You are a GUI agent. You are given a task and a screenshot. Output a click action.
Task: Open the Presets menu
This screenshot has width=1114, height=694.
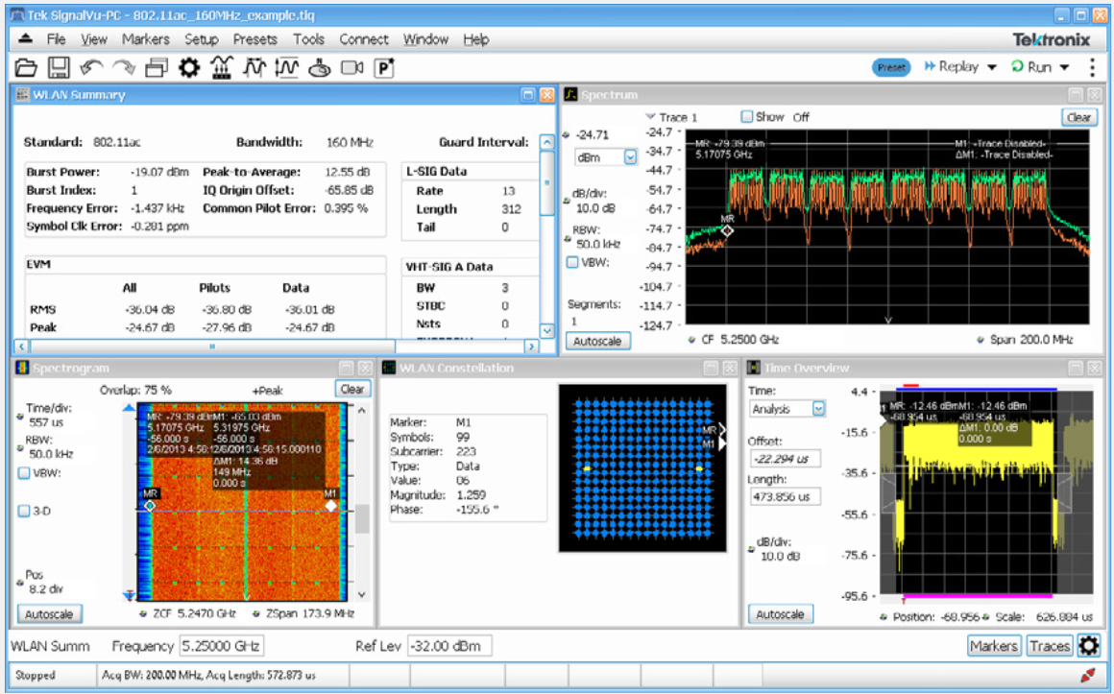coord(254,39)
